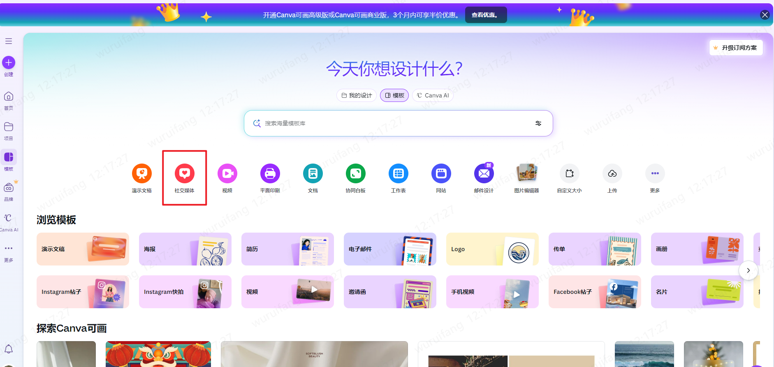This screenshot has height=367, width=774.
Task: Open the 演示文稿 template category card
Action: click(x=83, y=249)
